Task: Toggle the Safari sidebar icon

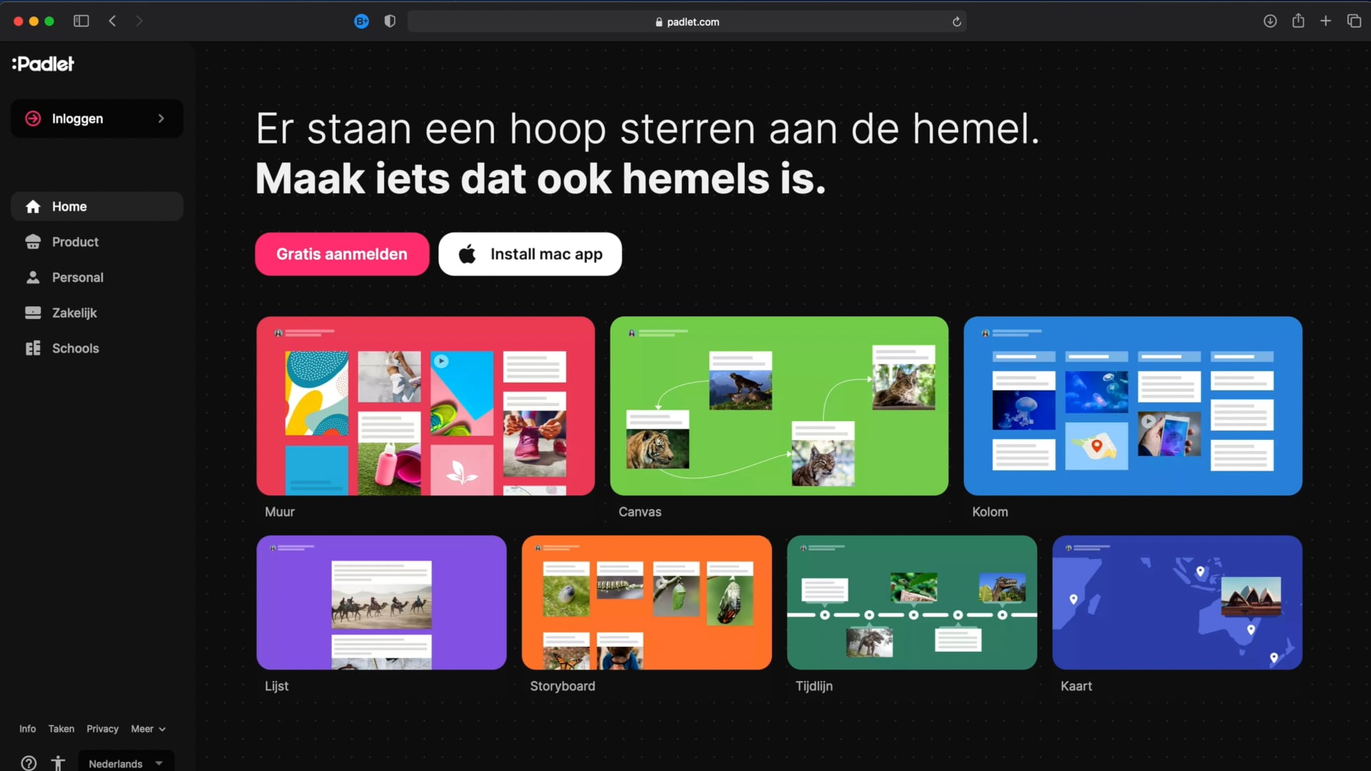Action: 81,21
